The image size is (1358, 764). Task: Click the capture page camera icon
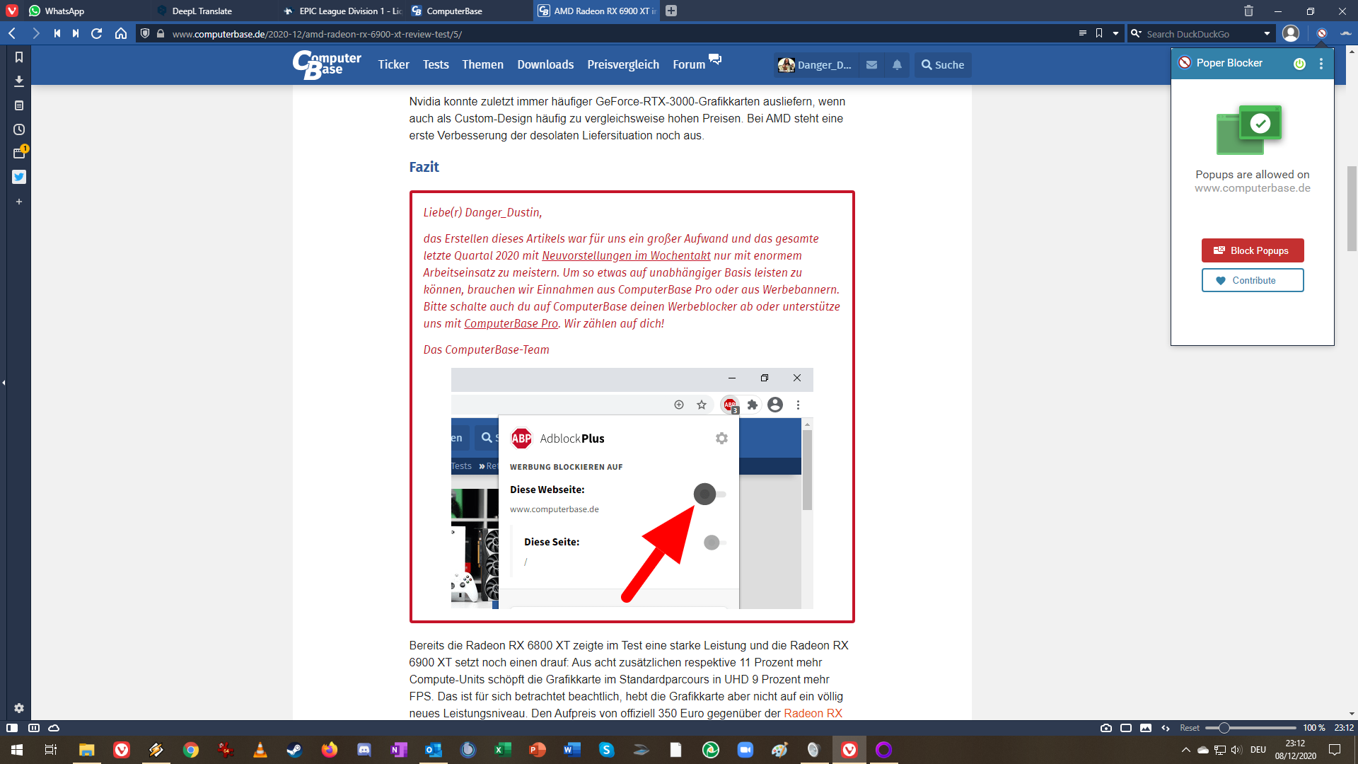click(1106, 728)
